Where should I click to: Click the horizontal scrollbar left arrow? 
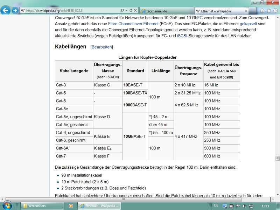[2, 199]
